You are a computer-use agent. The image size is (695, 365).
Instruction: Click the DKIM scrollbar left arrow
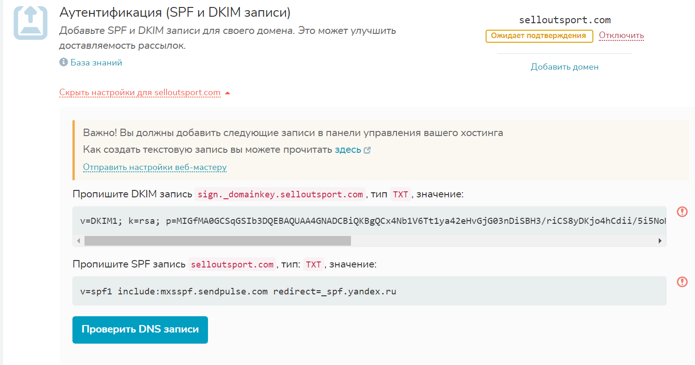click(78, 241)
